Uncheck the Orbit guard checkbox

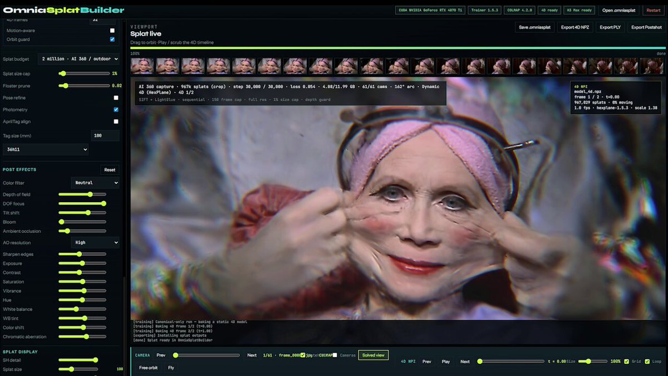(x=112, y=40)
